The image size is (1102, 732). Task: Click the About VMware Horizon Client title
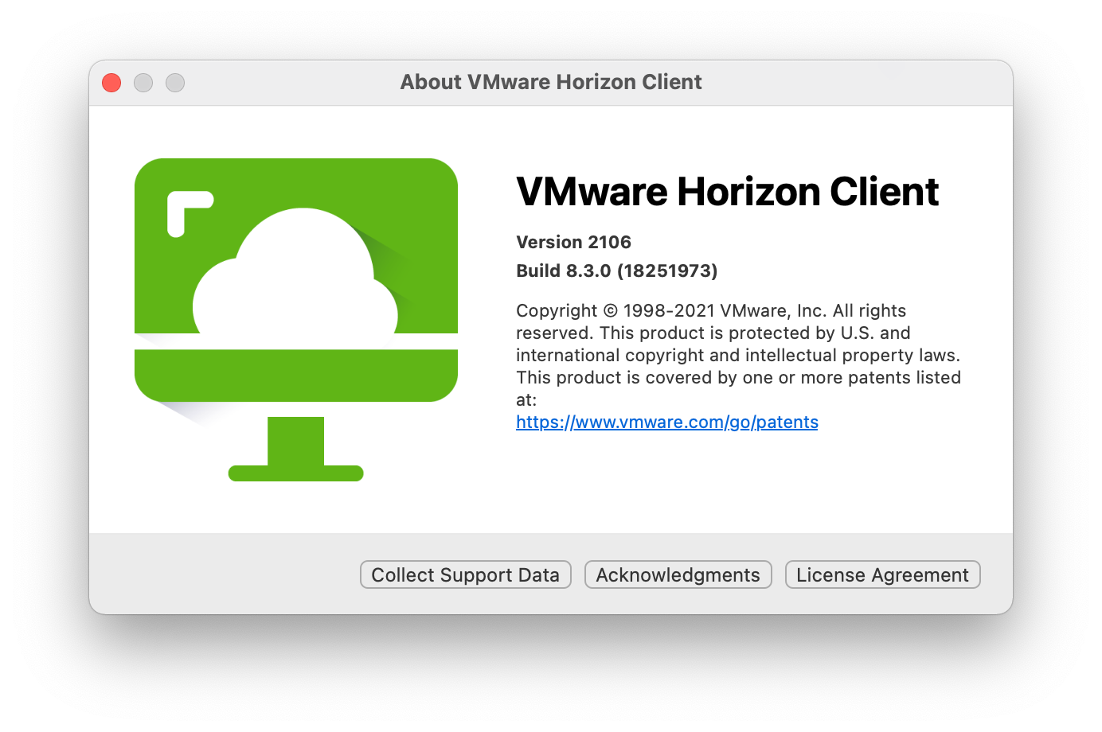click(551, 82)
